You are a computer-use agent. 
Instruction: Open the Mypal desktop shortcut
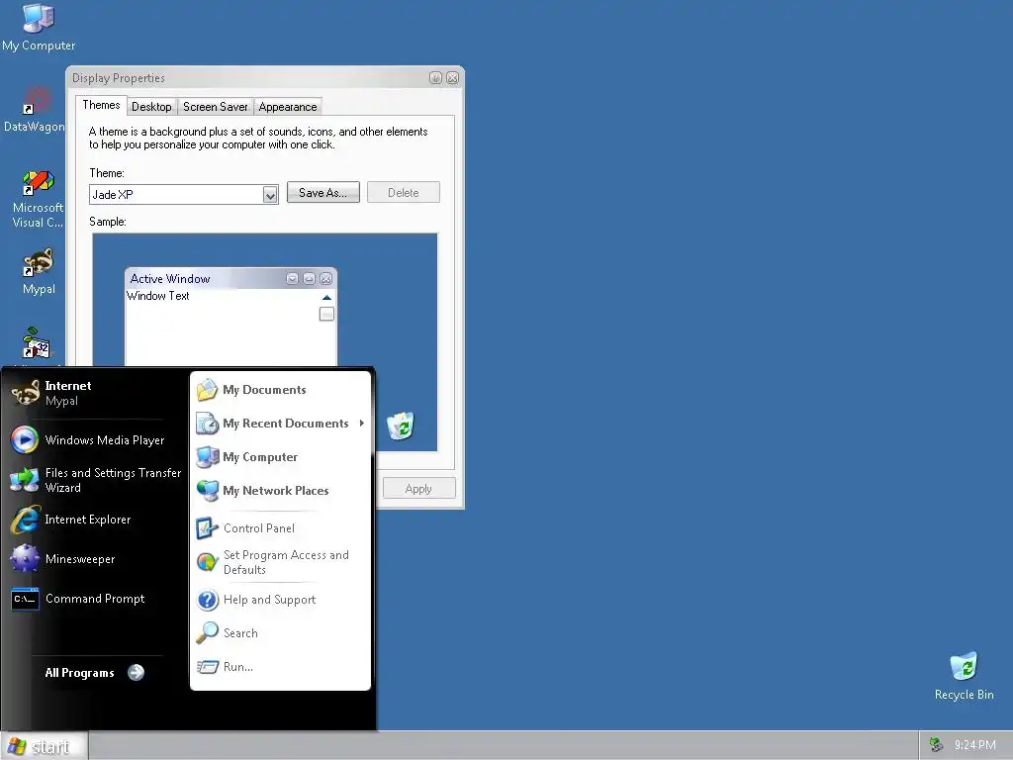pyautogui.click(x=39, y=271)
